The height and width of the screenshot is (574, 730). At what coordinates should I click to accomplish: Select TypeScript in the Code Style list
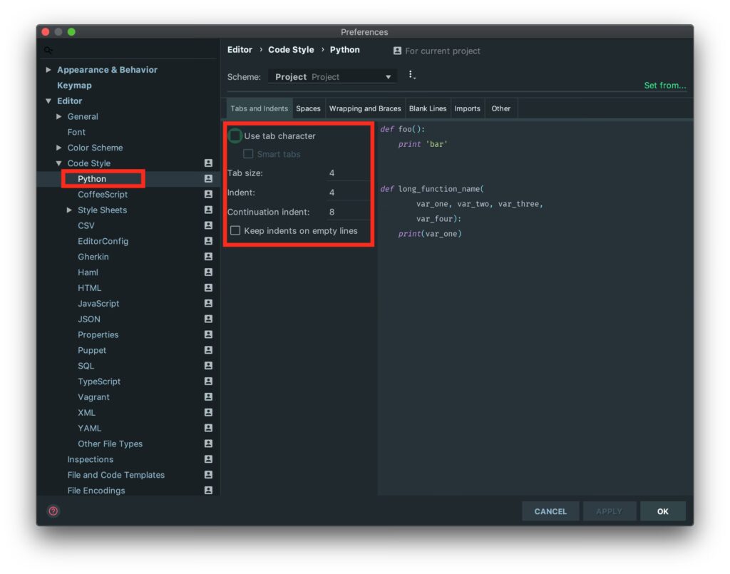pyautogui.click(x=99, y=381)
